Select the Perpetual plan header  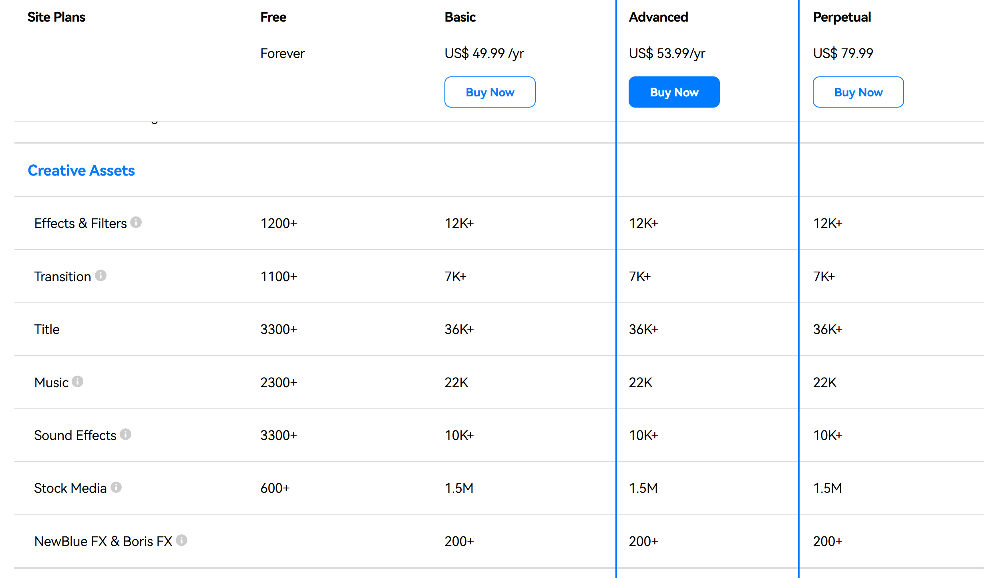coord(842,17)
